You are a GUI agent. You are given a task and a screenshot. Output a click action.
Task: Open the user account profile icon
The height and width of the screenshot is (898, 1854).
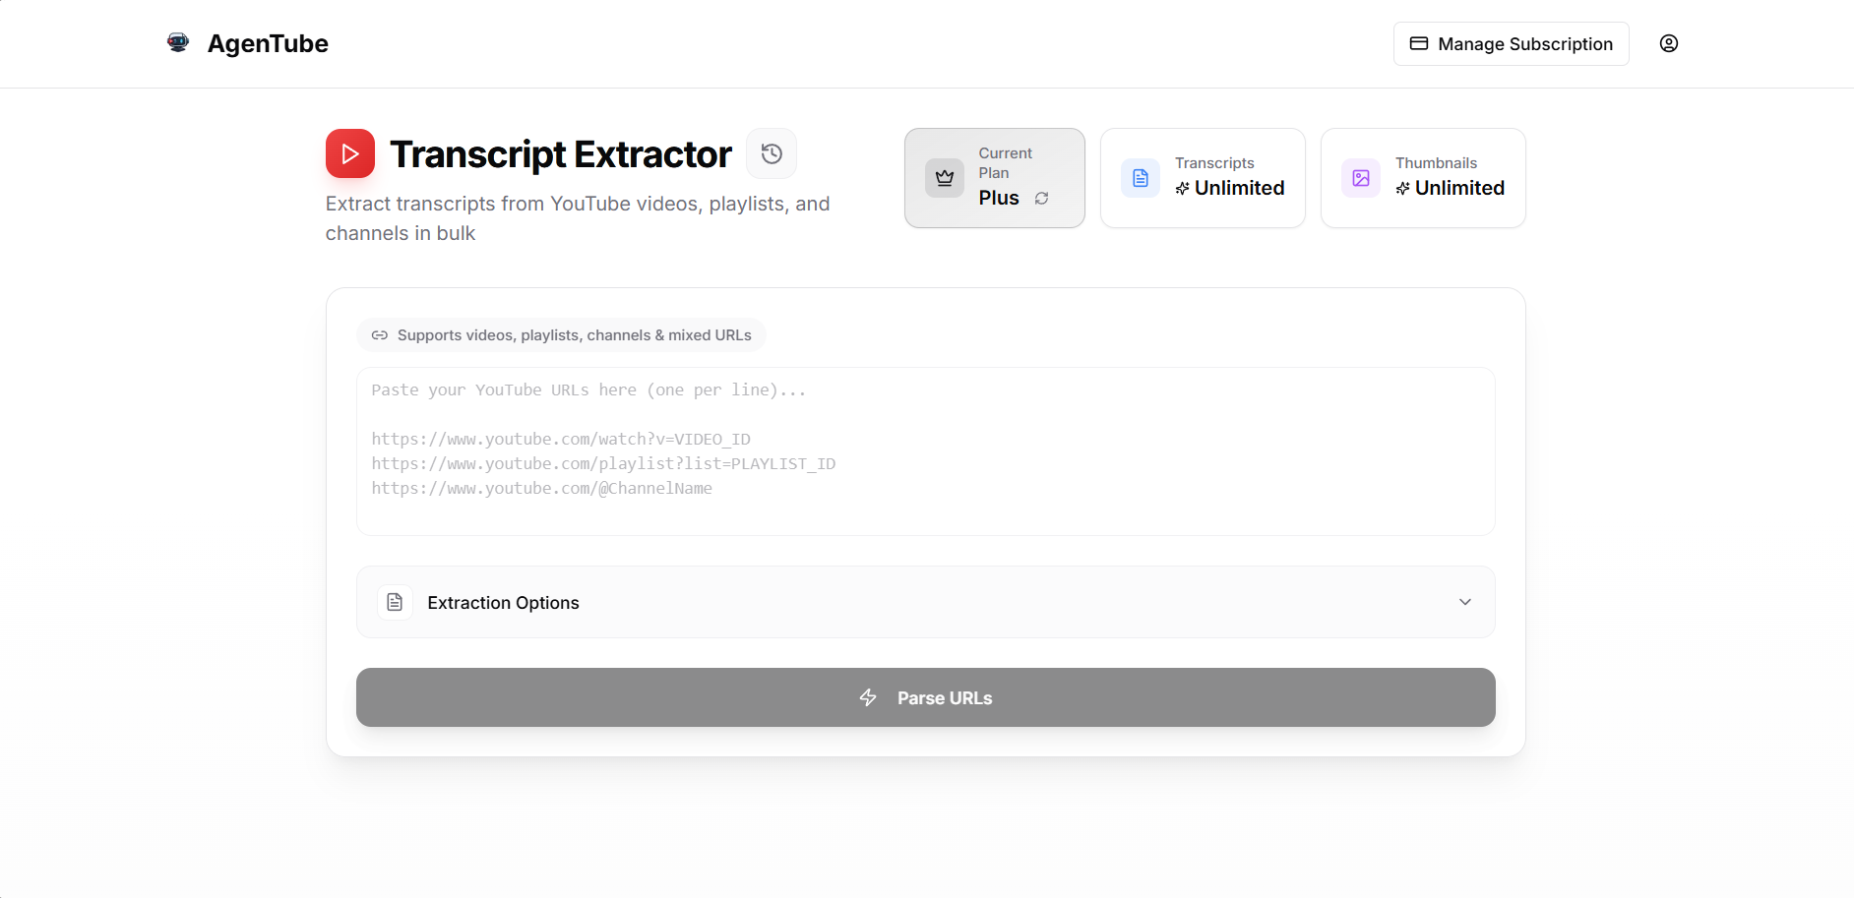tap(1669, 43)
